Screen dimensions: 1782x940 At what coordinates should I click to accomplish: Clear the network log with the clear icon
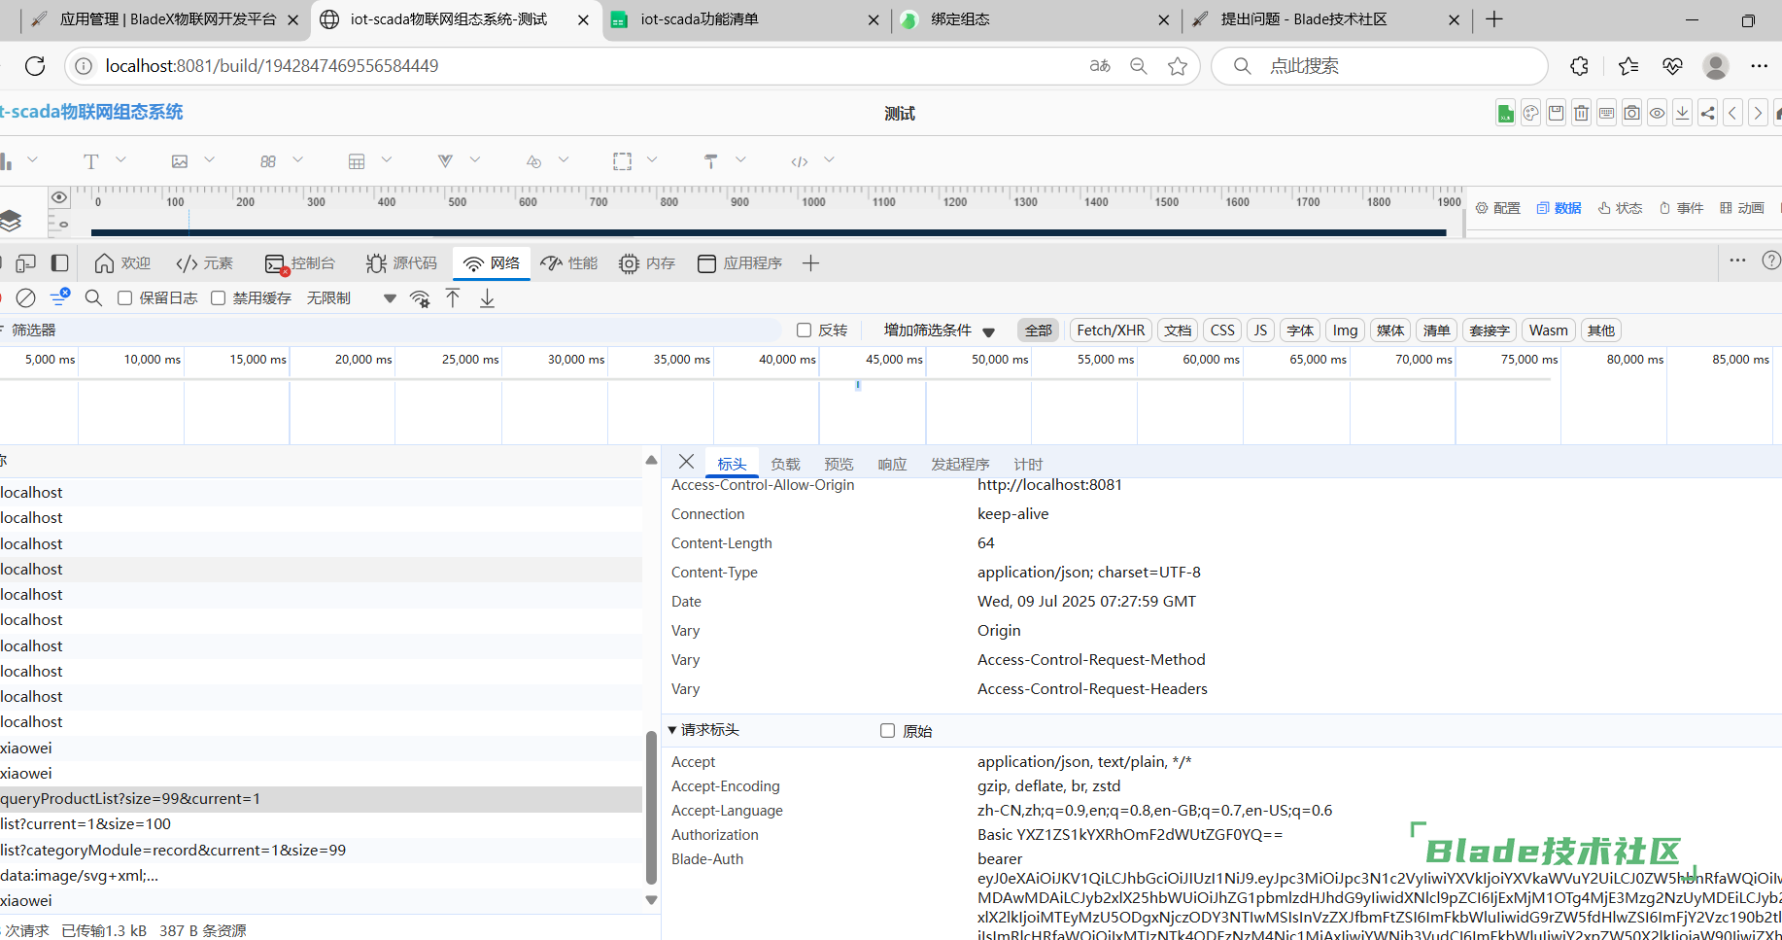[26, 298]
